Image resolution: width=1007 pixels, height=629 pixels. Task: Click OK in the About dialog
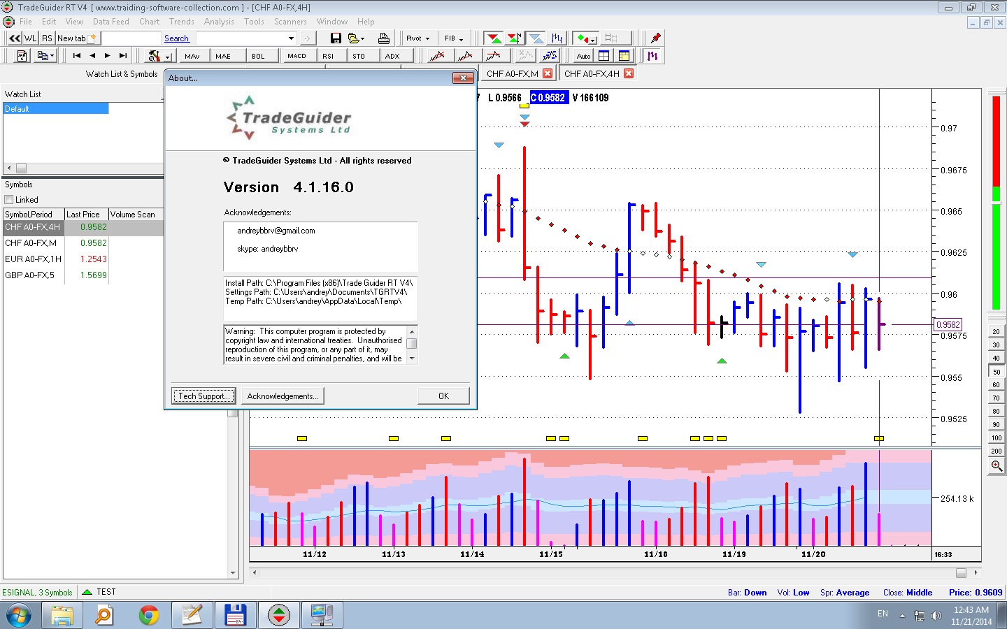(443, 396)
